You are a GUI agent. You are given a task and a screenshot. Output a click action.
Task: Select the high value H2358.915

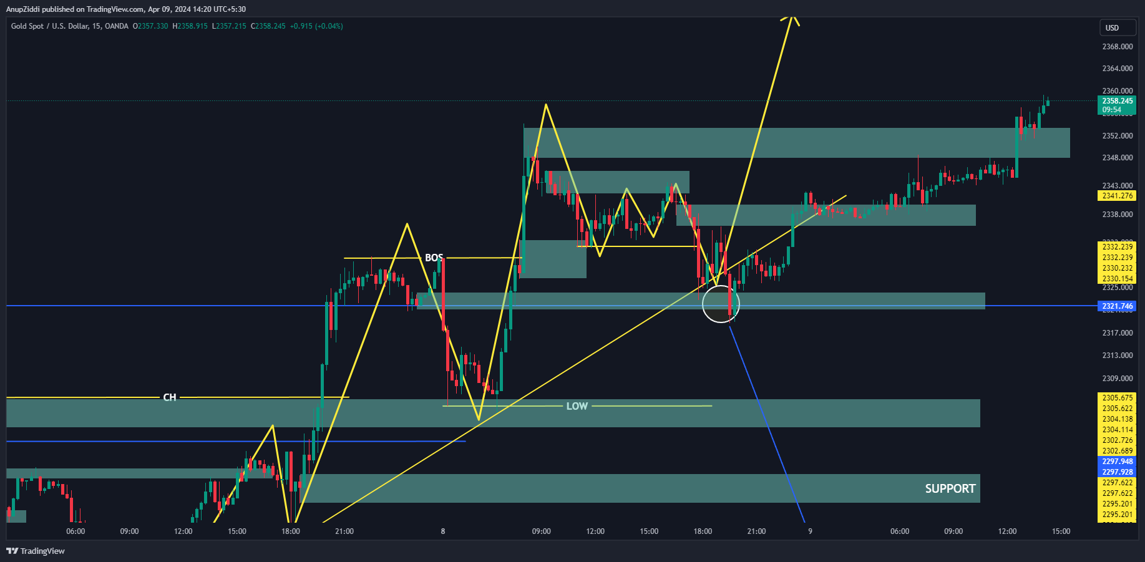[x=190, y=26]
